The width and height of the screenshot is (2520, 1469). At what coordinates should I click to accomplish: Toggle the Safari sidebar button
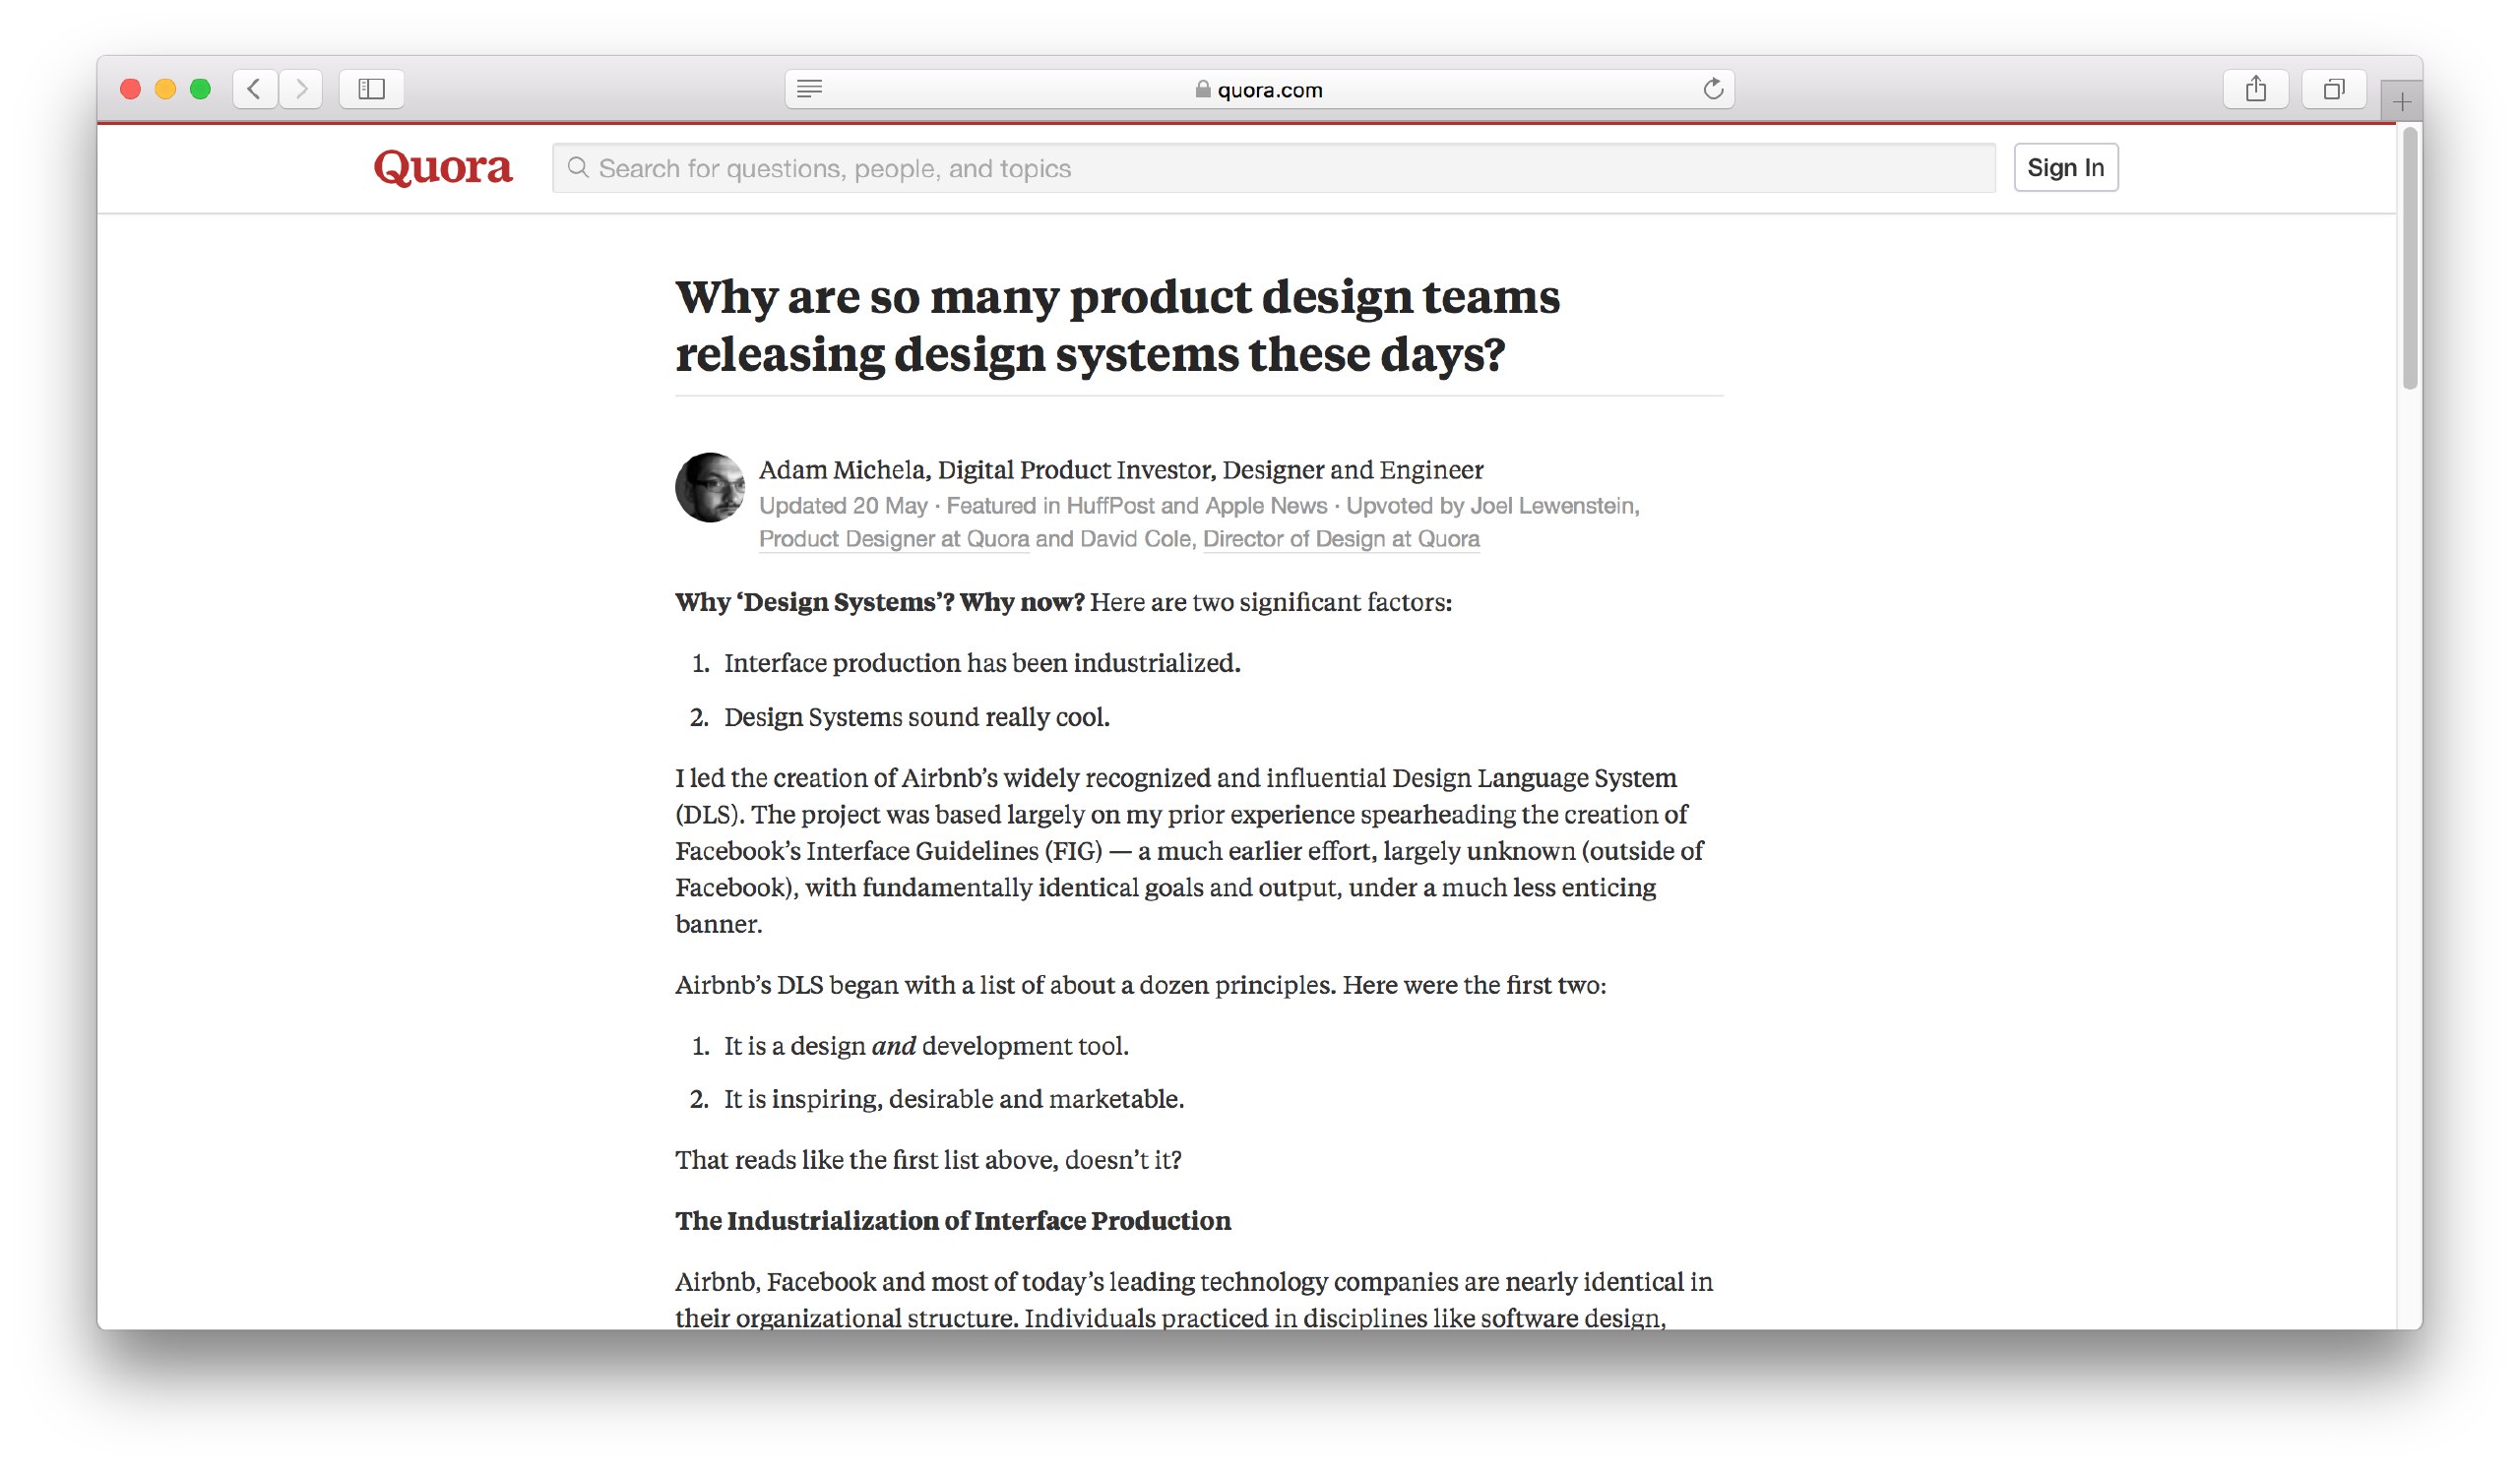(x=372, y=89)
